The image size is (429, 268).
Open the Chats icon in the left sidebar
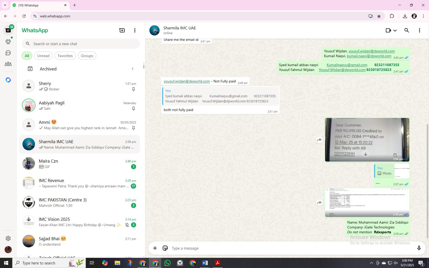[x=8, y=30]
